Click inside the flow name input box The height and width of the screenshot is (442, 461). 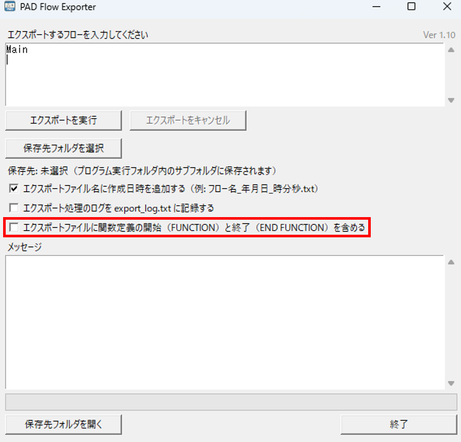[x=225, y=75]
